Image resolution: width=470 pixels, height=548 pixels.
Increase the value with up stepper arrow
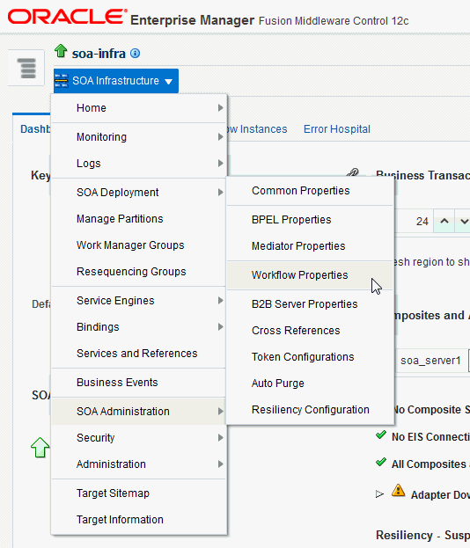coord(444,221)
